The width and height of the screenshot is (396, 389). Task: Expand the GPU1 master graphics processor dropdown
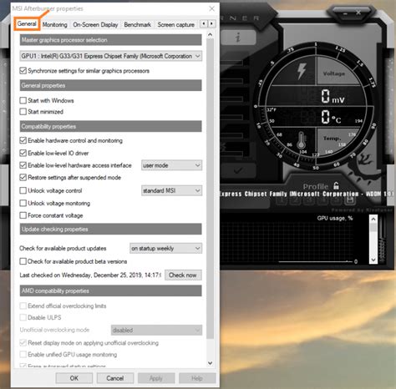(111, 56)
